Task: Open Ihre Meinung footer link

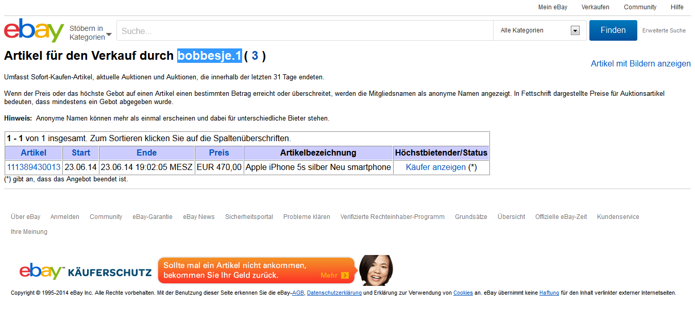Action: (29, 232)
